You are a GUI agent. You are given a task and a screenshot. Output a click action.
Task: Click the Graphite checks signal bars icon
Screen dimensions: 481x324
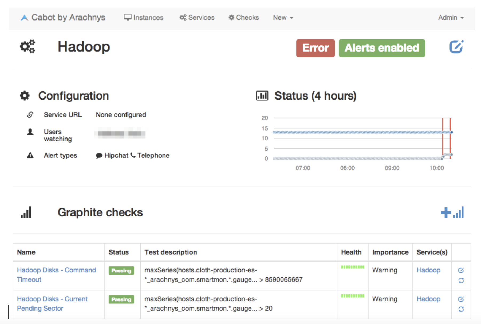(26, 212)
